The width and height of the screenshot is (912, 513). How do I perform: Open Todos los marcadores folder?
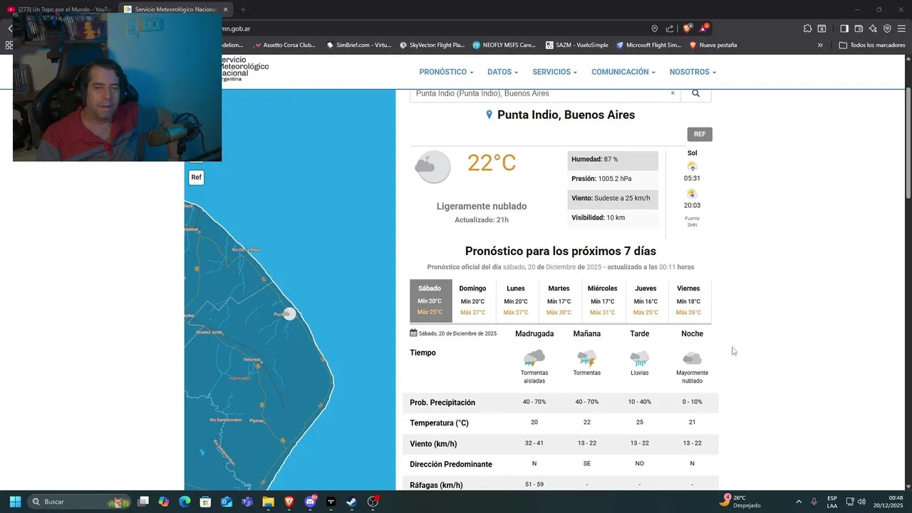pos(872,45)
